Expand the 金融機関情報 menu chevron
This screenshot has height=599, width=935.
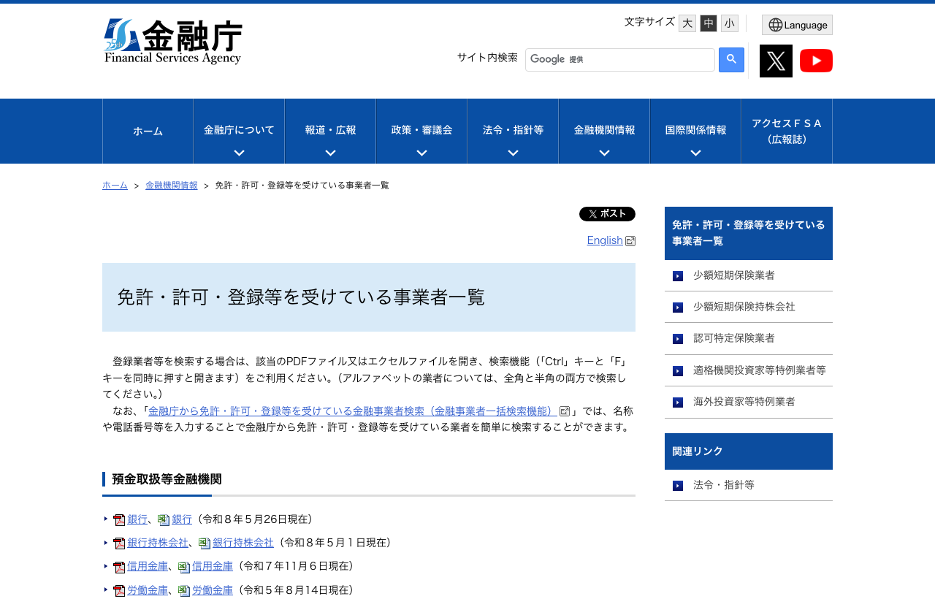pyautogui.click(x=604, y=153)
